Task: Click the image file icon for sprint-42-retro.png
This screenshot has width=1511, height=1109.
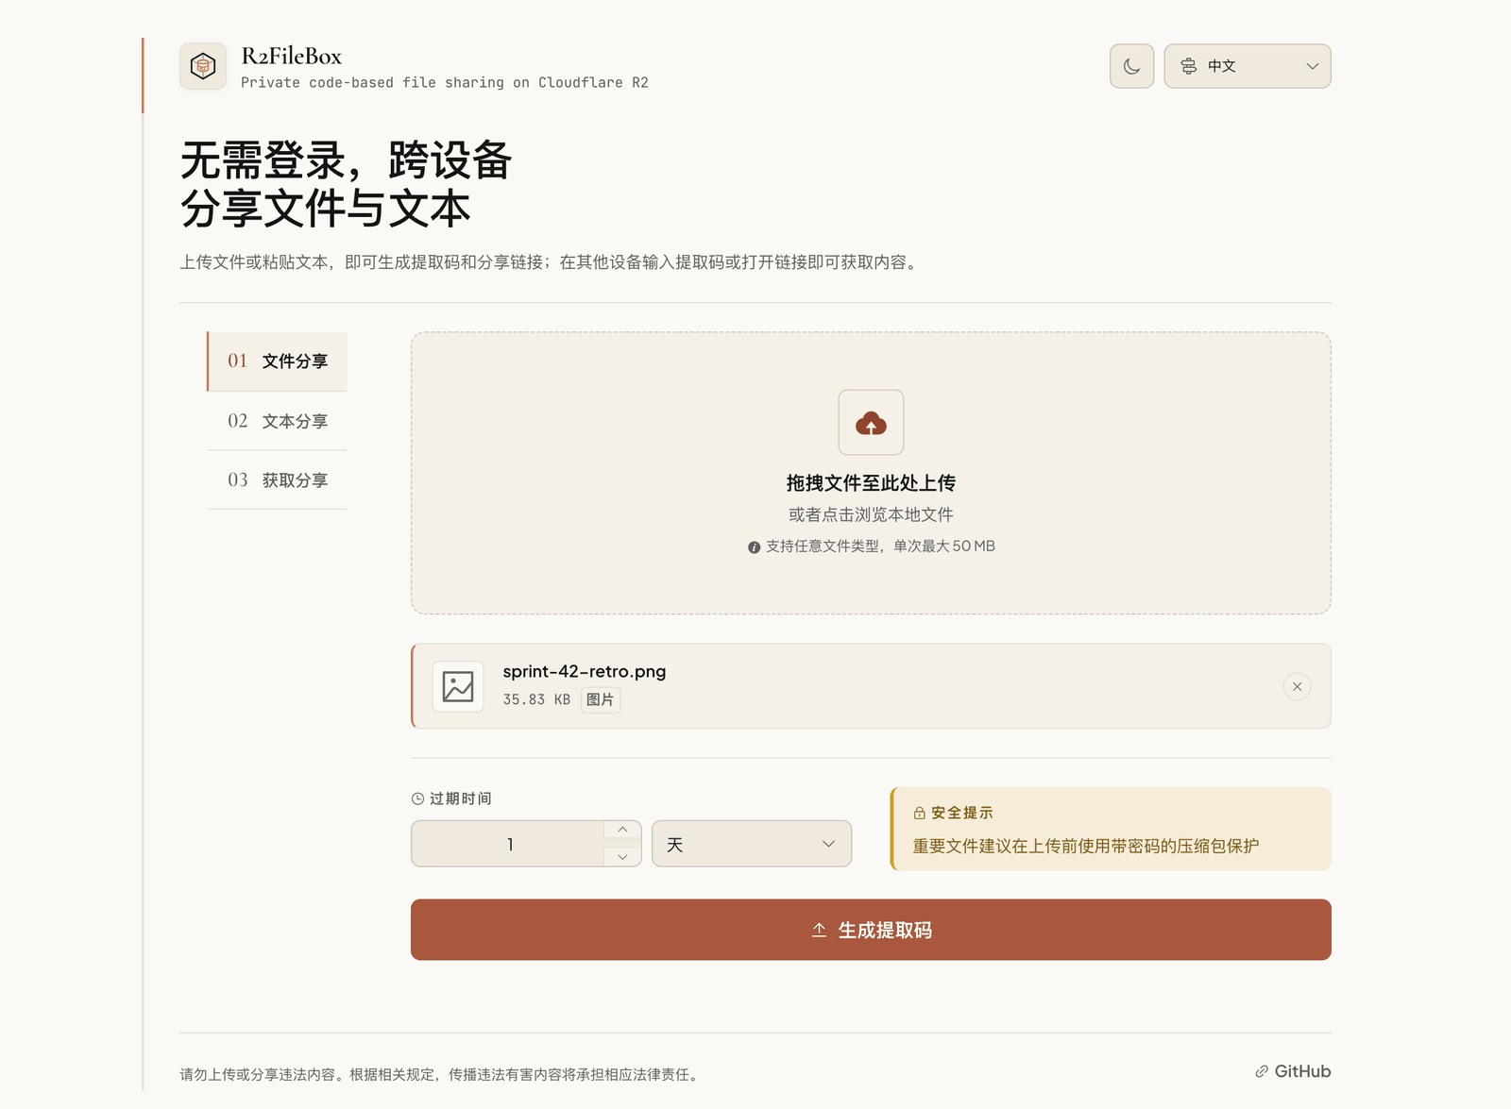Action: pos(458,686)
